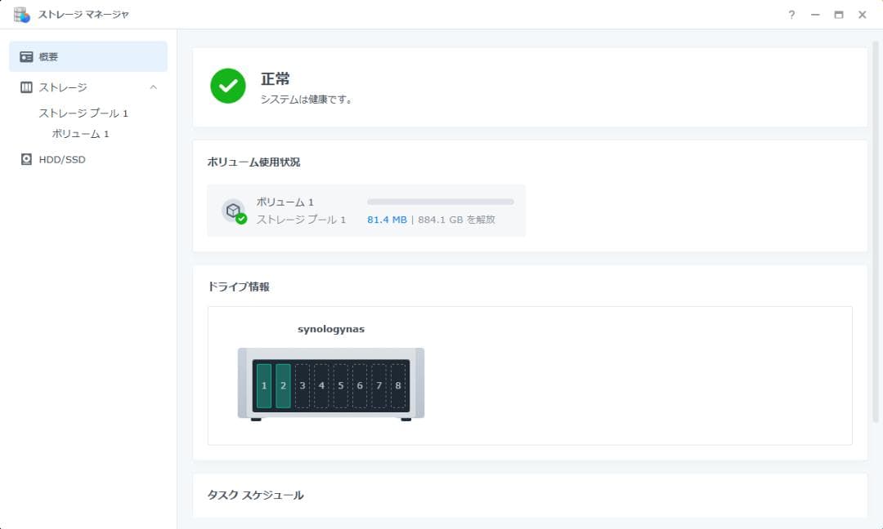
Task: Click the green health status checkmark
Action: pos(226,86)
